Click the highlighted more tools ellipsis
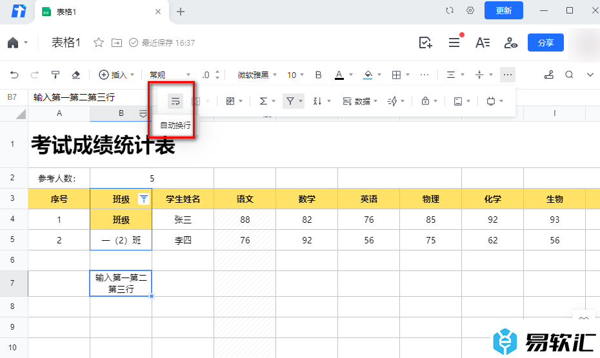The image size is (600, 358). [508, 75]
